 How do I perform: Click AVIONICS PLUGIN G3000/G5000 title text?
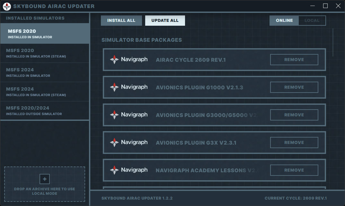click(x=207, y=115)
